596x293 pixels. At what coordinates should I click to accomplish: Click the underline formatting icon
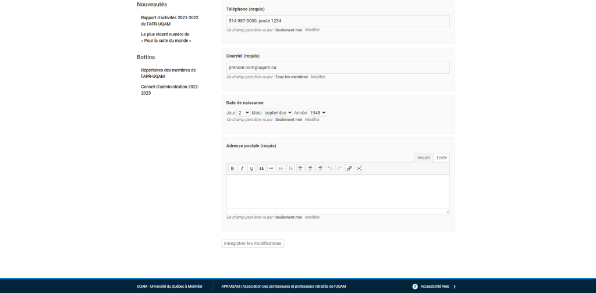(x=252, y=168)
